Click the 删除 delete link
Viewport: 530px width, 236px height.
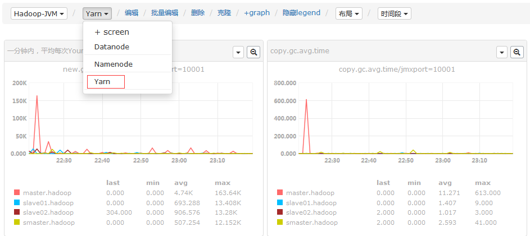point(198,13)
